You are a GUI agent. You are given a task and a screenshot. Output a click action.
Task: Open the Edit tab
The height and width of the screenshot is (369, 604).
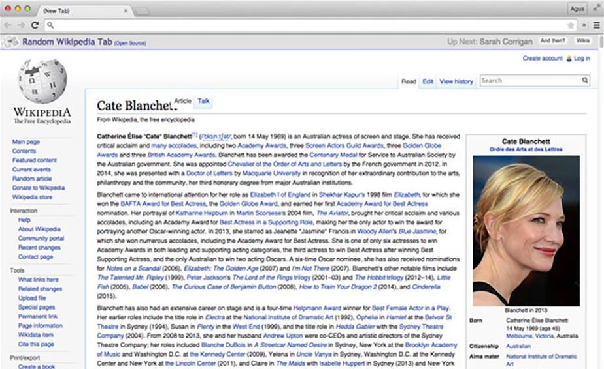428,81
